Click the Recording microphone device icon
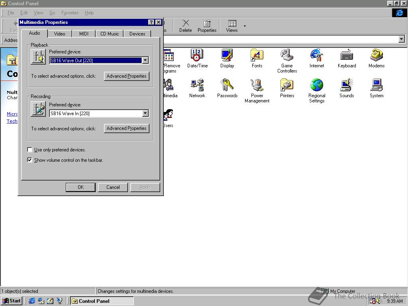Image resolution: width=408 pixels, height=306 pixels. 38,109
